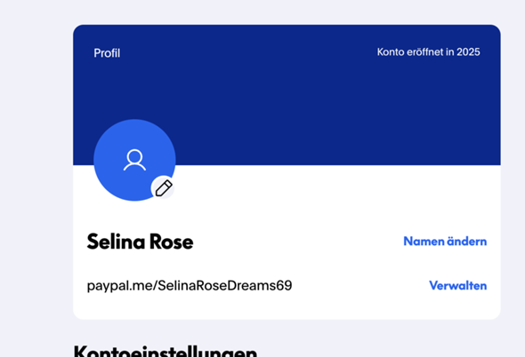Click the word eröffnet in the banner
Viewport: 525px width, 357px height.
(x=424, y=52)
